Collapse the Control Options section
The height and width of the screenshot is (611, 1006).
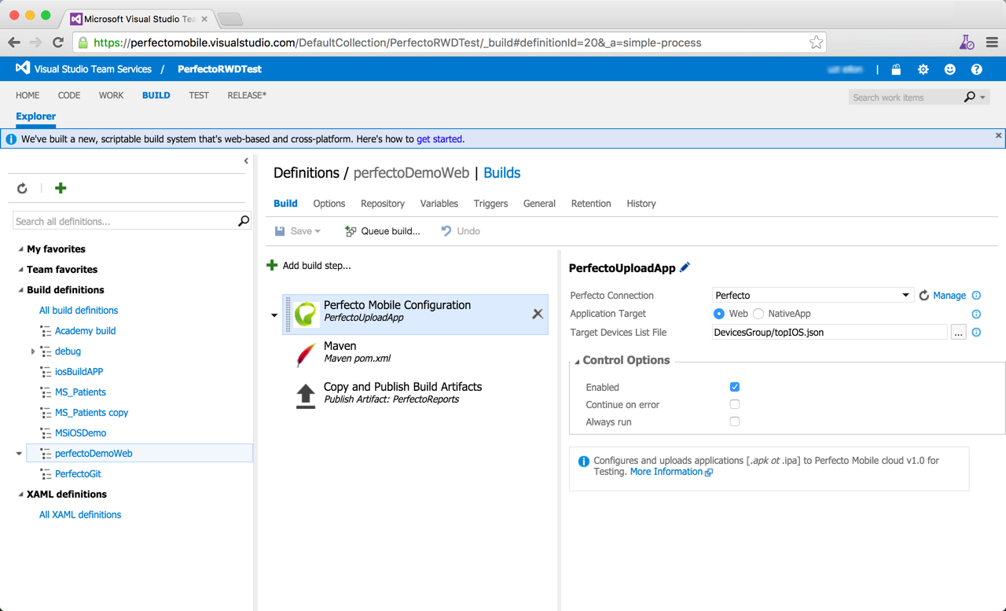pyautogui.click(x=577, y=361)
